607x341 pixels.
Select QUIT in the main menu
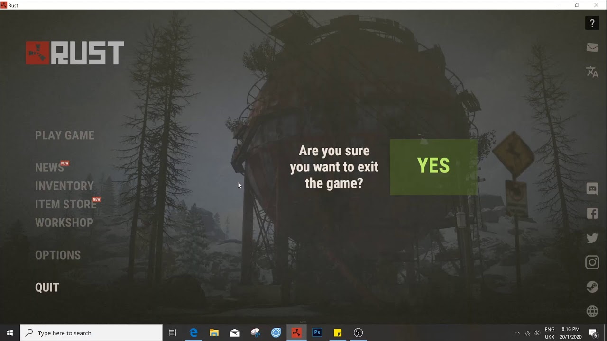point(47,287)
